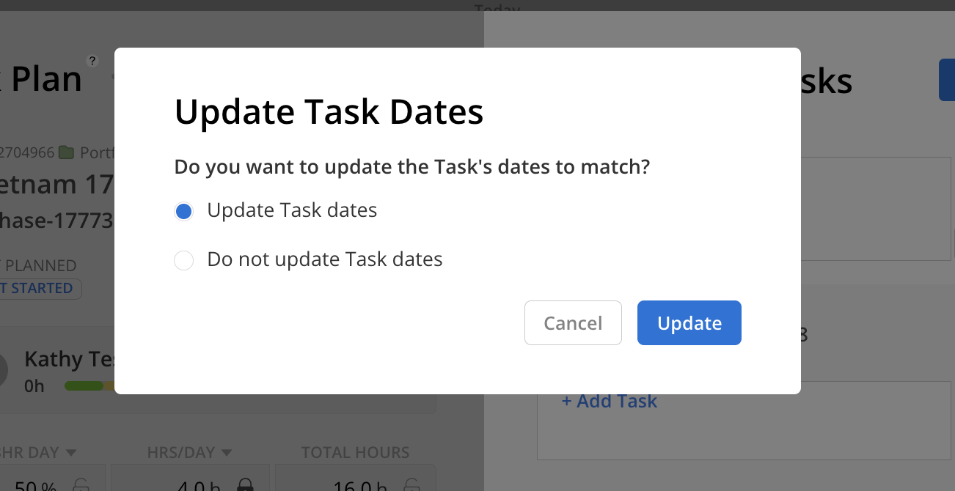Click the closed lock icon beside 4.0 h
The image size is (955, 491).
coord(245,485)
